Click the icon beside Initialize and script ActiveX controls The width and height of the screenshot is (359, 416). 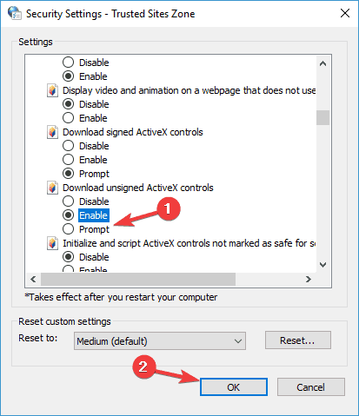click(x=52, y=243)
